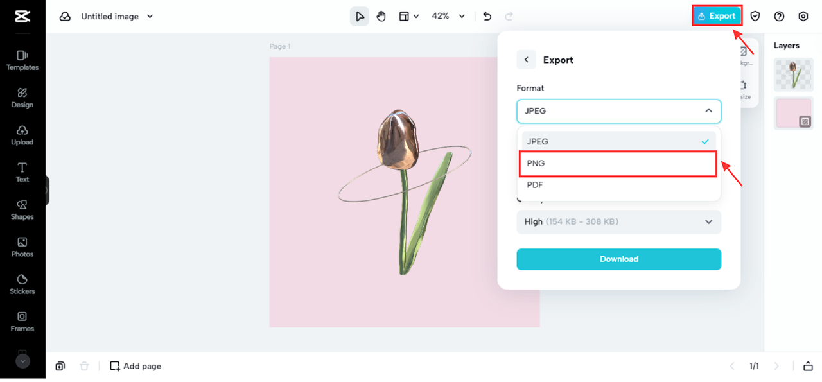Click the CapCut logo icon
Screen dimensions: 822x382
[x=22, y=17]
